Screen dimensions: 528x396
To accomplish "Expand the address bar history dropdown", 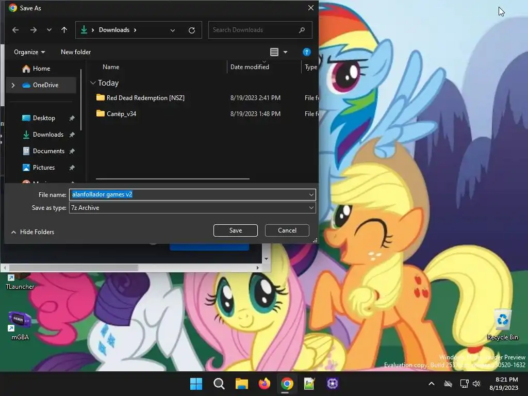I will coord(173,30).
